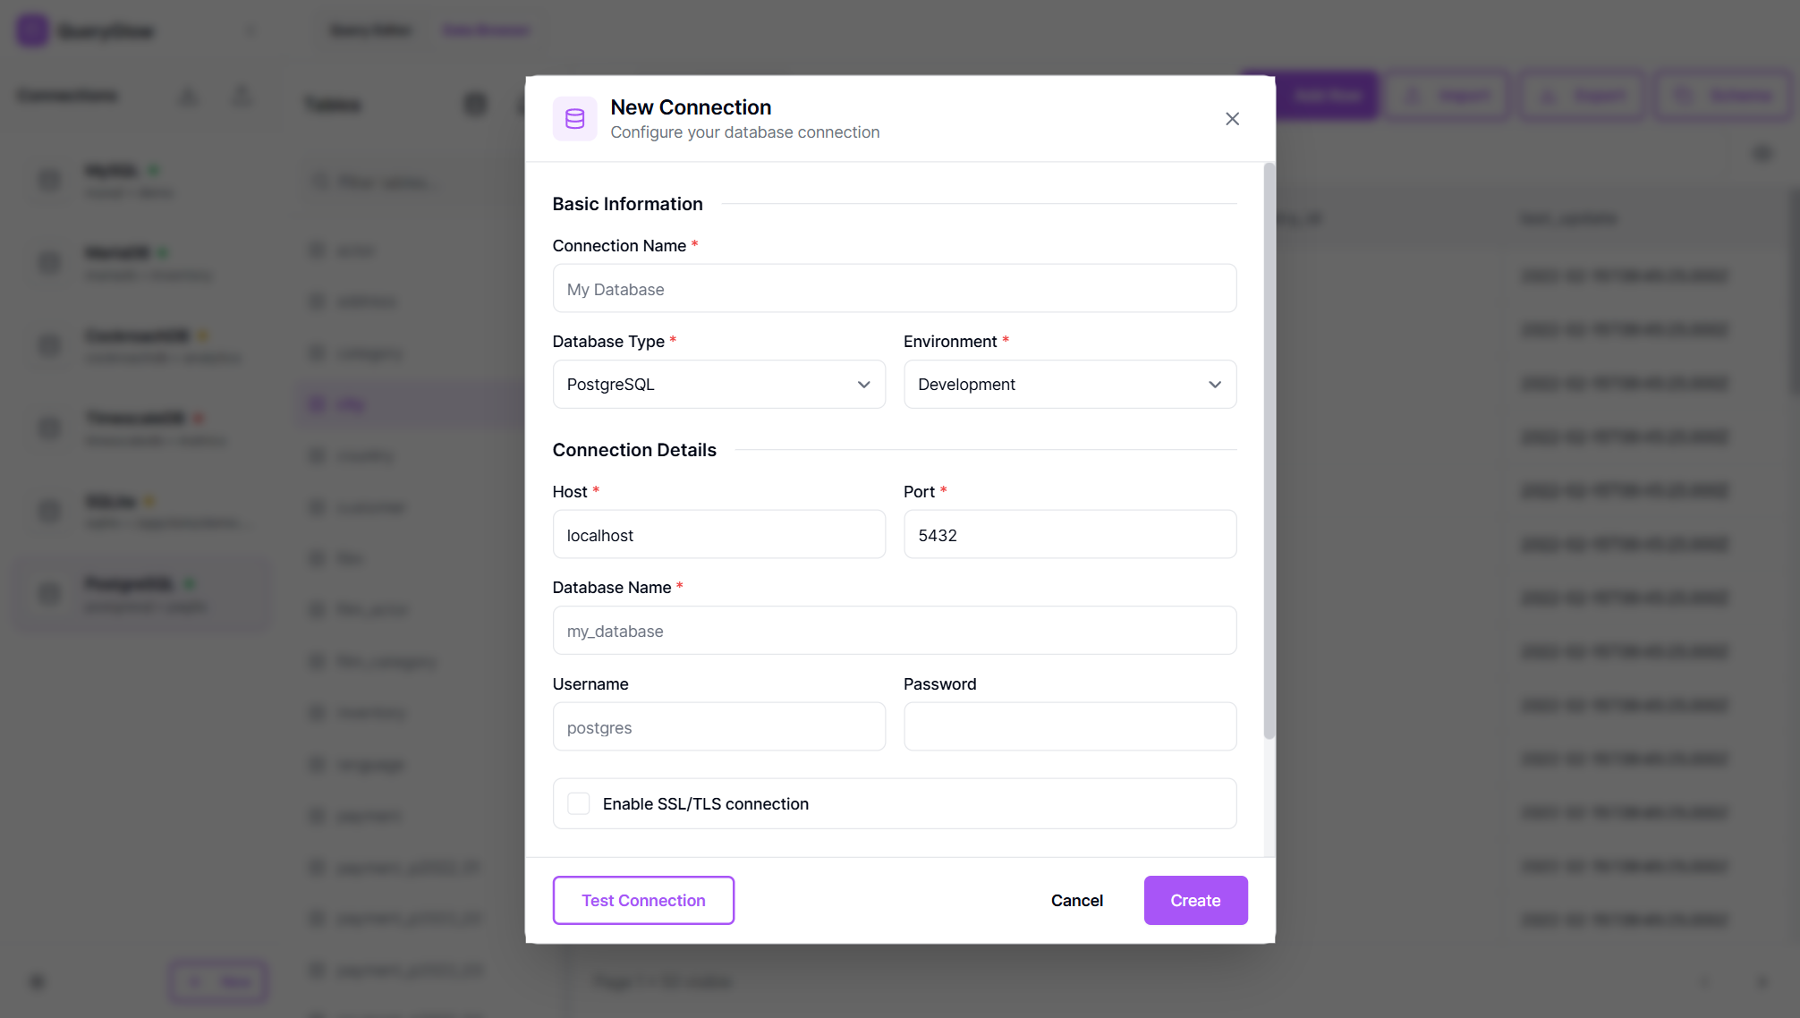Open the Database Type dropdown

click(x=718, y=384)
